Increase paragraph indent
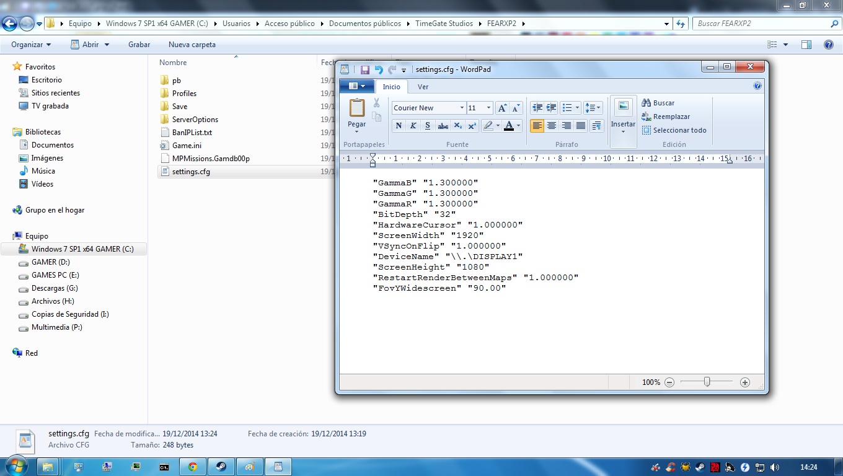 pos(551,108)
